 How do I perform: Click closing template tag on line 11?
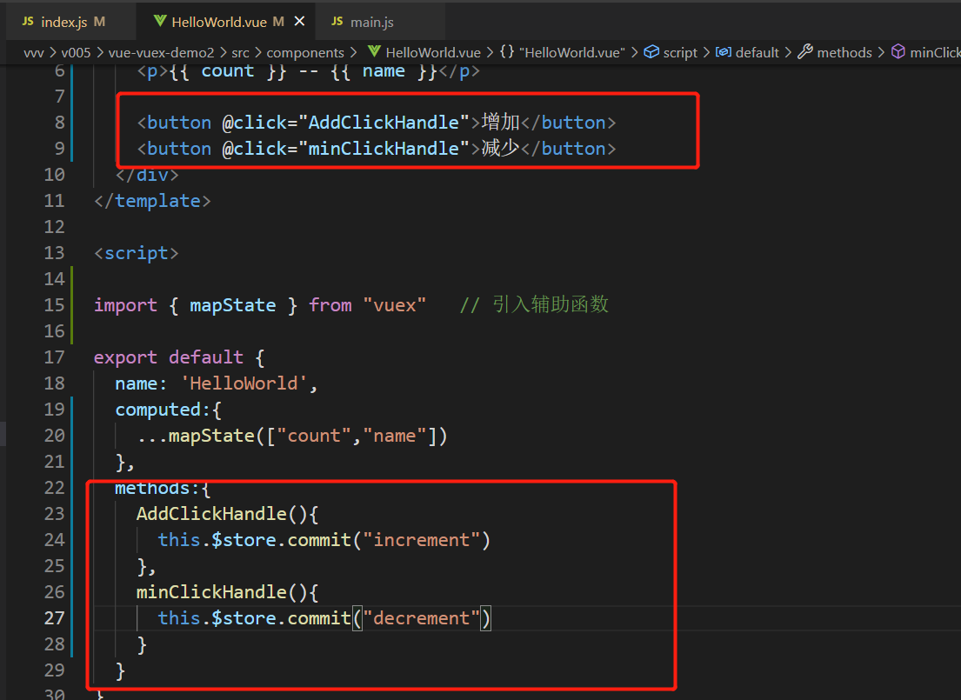152,201
